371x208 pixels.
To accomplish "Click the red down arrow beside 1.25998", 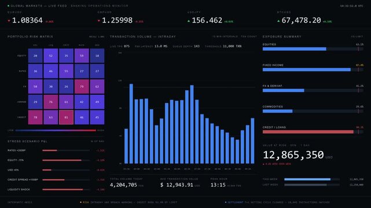I will (98, 21).
